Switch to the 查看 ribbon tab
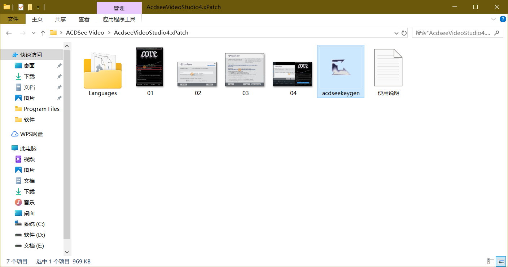Screen dimensions: 508x267 click(x=84, y=19)
